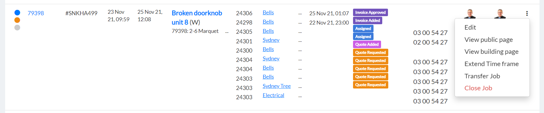Open Broken doorknob unit 8 job title
The height and width of the screenshot is (113, 544).
pos(197,18)
